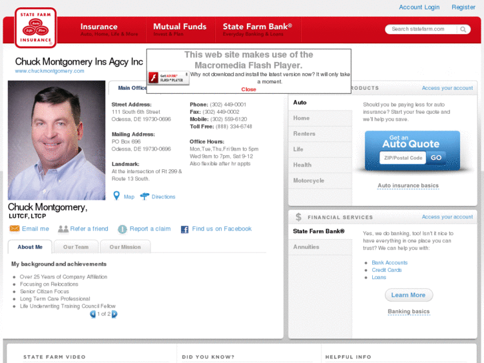Click the GO button for auto quote
The height and width of the screenshot is (363, 484).
[x=436, y=158]
